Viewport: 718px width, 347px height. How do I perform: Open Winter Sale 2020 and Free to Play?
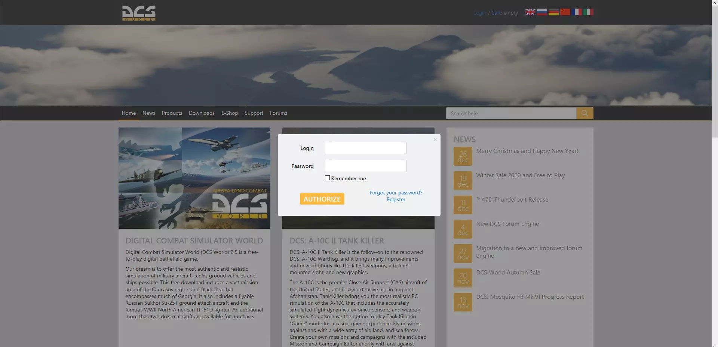[x=521, y=175]
